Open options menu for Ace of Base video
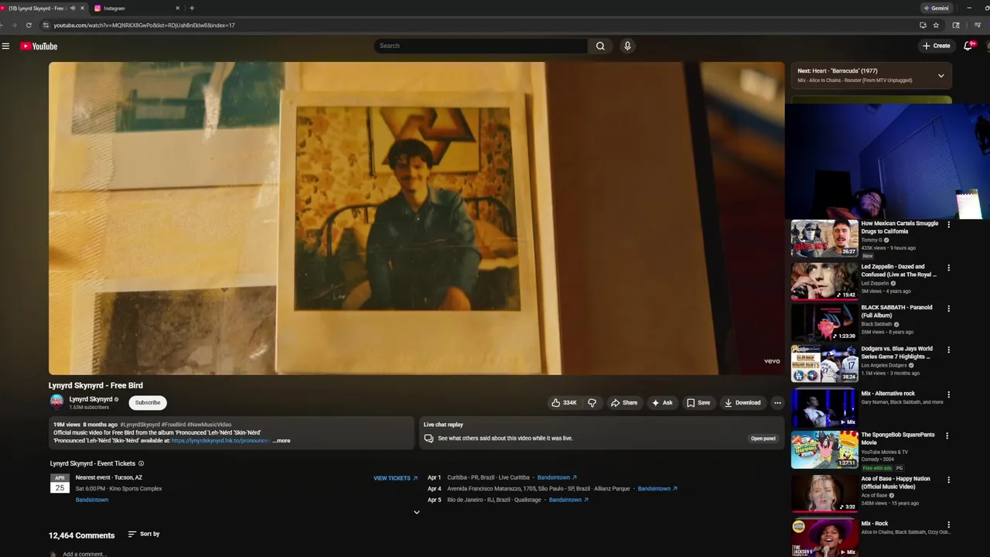The width and height of the screenshot is (990, 557). tap(948, 480)
